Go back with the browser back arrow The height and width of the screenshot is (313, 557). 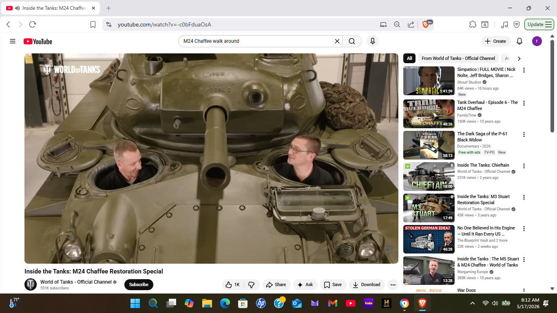(8, 24)
